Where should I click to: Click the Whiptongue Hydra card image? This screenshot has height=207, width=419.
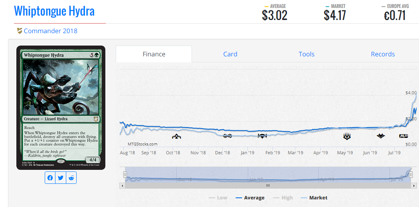point(61,107)
